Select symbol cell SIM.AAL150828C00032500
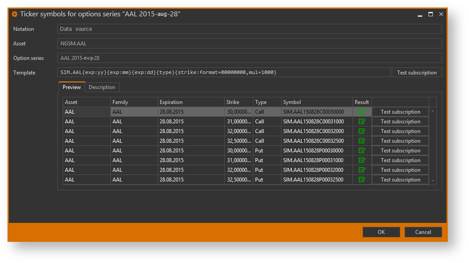This screenshot has height=263, width=469. [317, 141]
